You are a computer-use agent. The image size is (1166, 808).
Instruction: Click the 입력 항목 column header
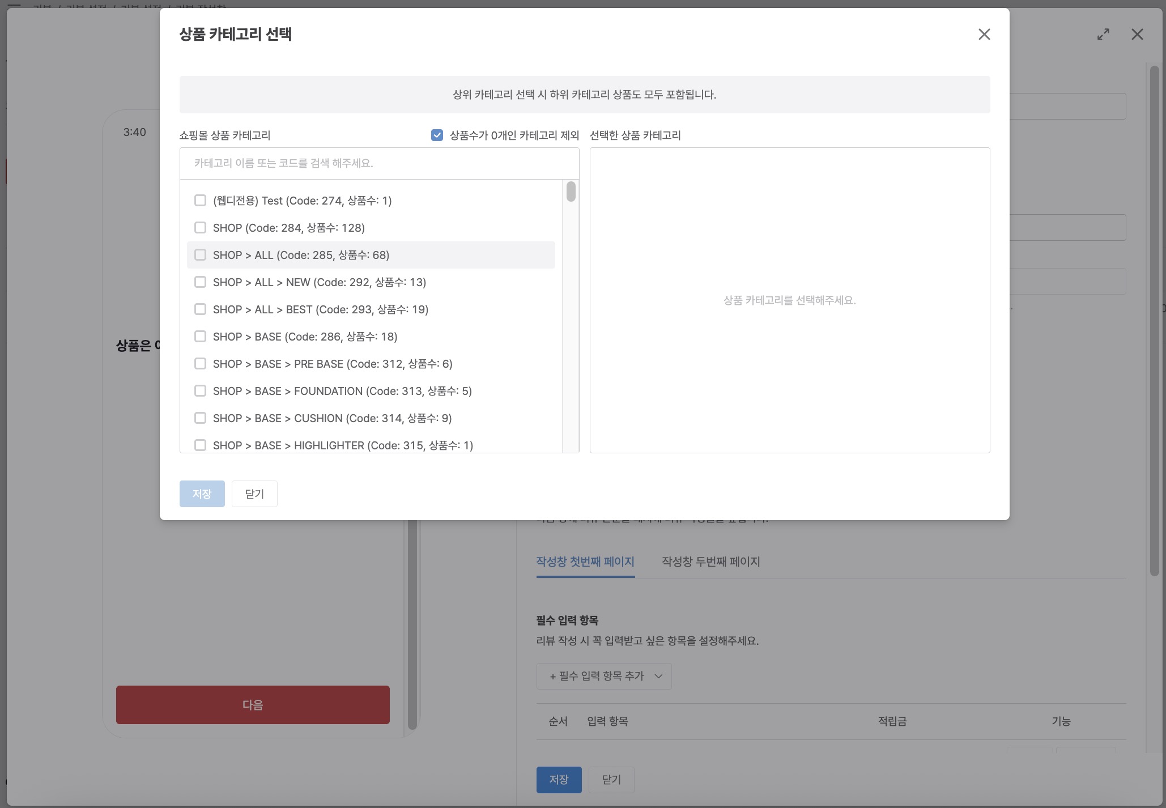(607, 721)
